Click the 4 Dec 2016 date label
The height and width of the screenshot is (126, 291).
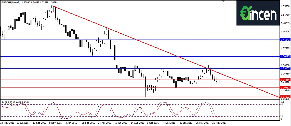pyautogui.click(x=169, y=123)
